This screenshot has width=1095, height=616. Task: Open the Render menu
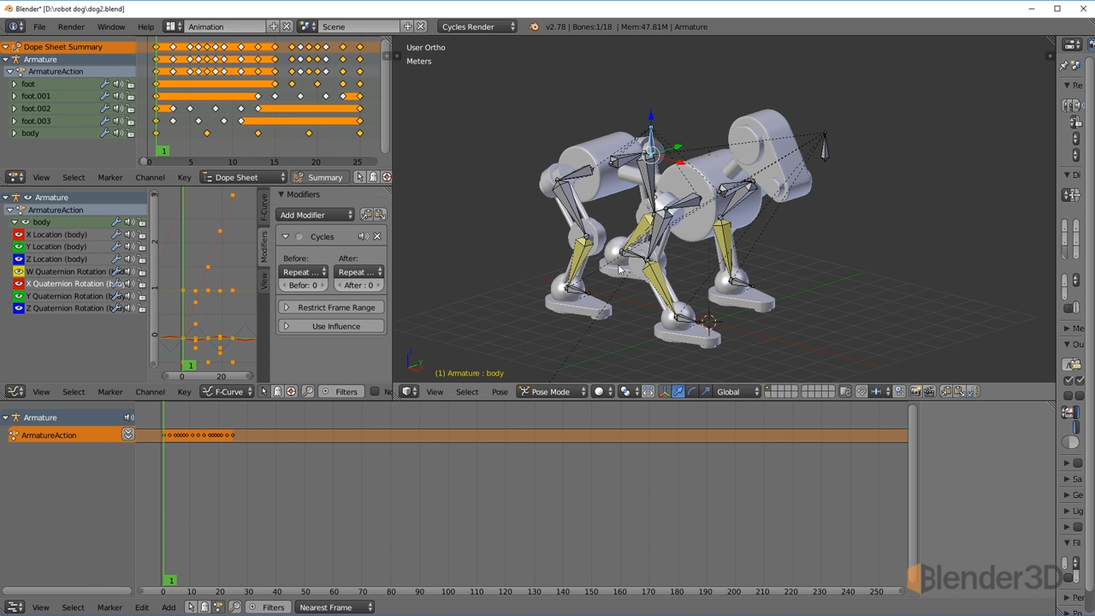[x=71, y=27]
